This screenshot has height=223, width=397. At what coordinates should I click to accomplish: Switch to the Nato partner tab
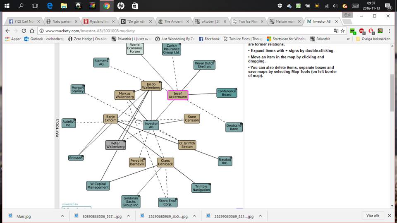tap(61, 21)
